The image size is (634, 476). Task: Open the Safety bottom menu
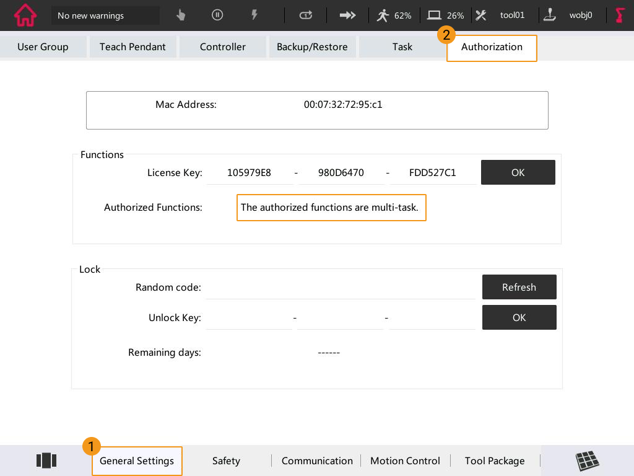(x=226, y=461)
